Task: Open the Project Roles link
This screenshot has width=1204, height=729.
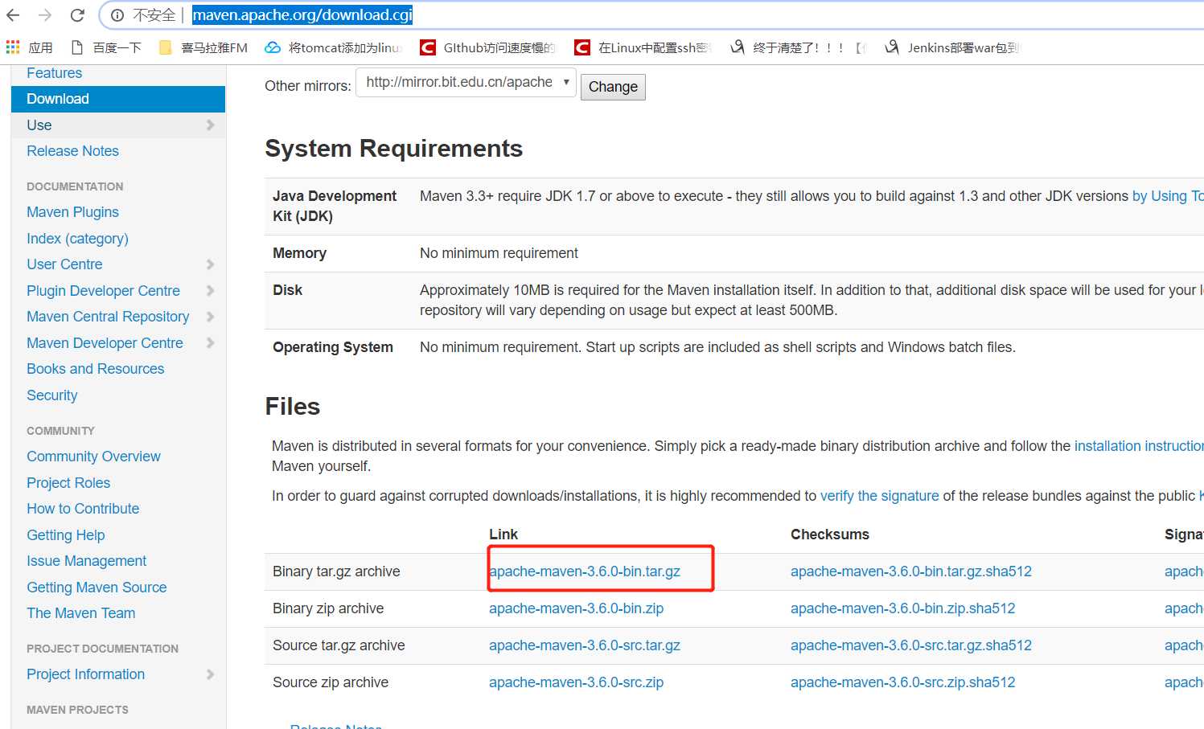Action: (68, 483)
